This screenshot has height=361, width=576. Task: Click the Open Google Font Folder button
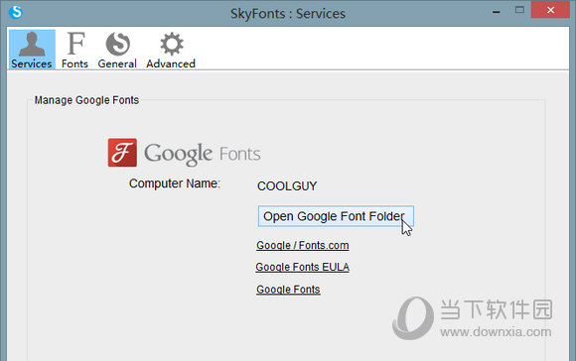(x=336, y=216)
